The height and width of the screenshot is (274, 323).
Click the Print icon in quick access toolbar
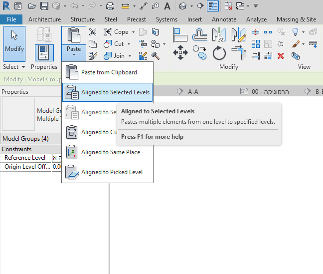click(110, 6)
